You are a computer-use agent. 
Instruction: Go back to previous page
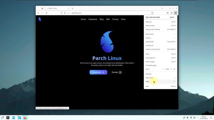click(x=38, y=13)
